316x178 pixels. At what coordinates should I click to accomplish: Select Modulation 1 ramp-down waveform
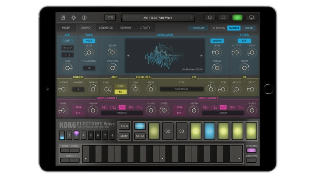[x=139, y=107]
